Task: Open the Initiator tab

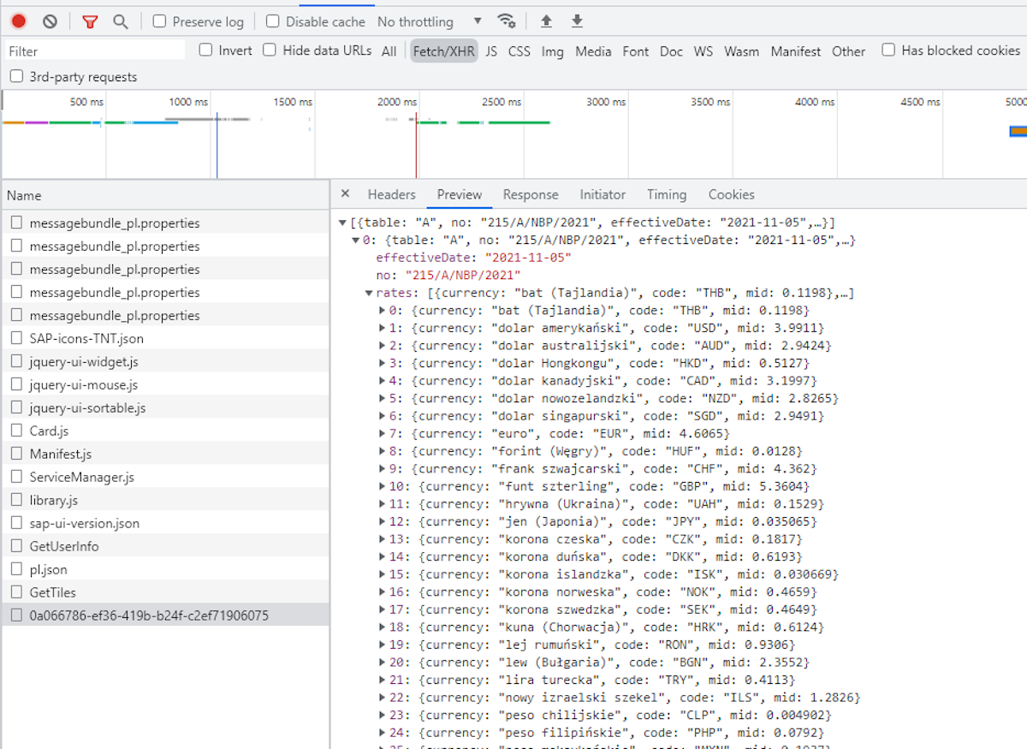Action: pos(603,194)
